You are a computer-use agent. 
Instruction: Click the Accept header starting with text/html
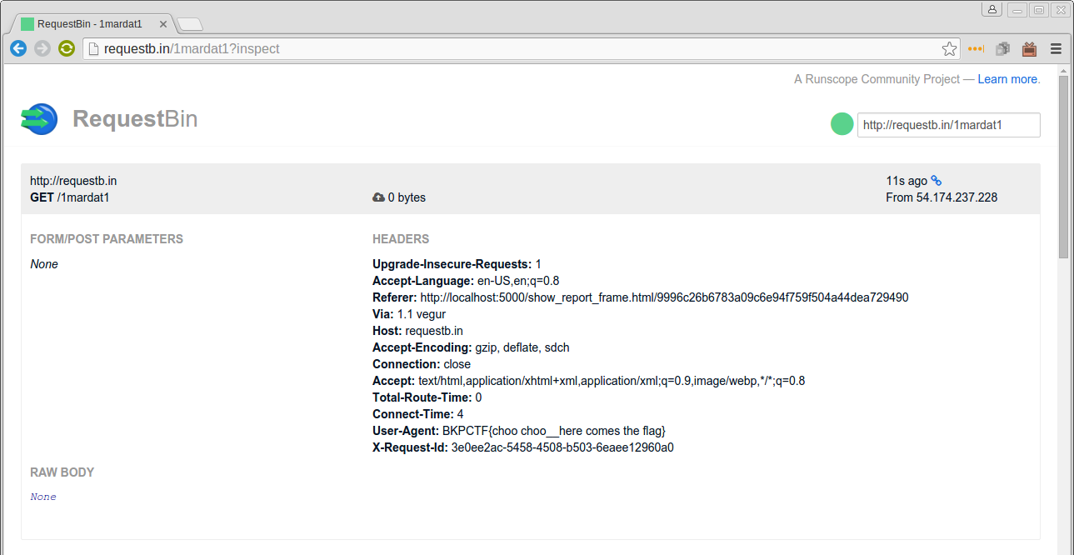[x=589, y=381]
